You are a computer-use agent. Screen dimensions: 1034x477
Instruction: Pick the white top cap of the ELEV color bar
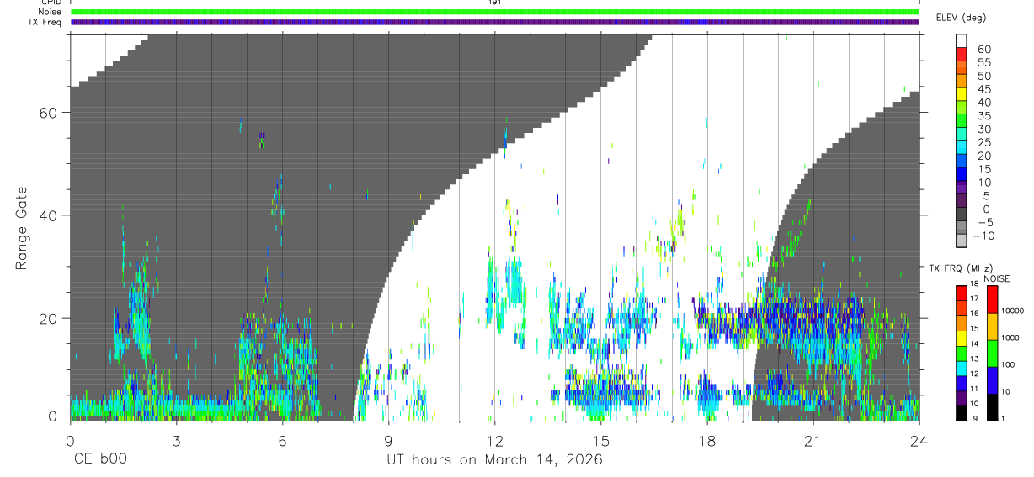[962, 40]
